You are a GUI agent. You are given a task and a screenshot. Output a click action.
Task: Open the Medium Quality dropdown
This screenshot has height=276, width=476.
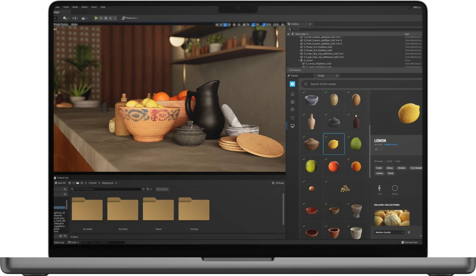pyautogui.click(x=389, y=232)
